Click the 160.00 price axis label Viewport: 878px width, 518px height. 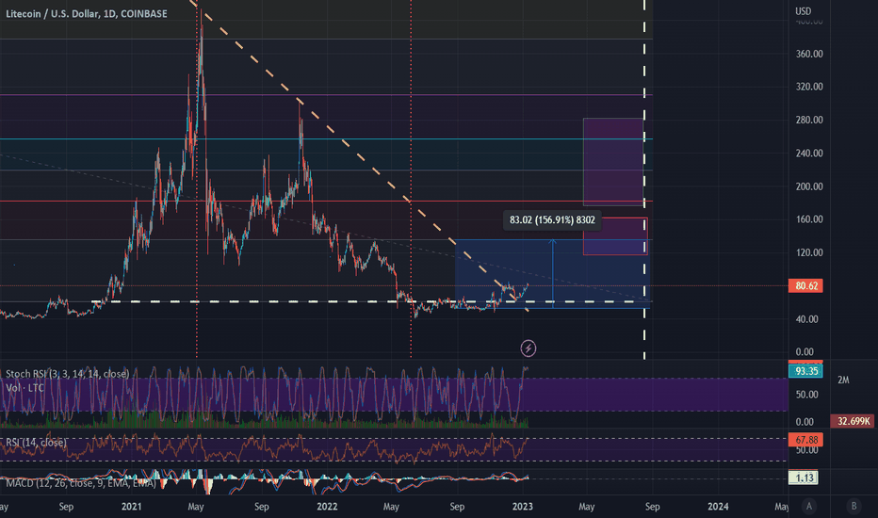(x=809, y=219)
